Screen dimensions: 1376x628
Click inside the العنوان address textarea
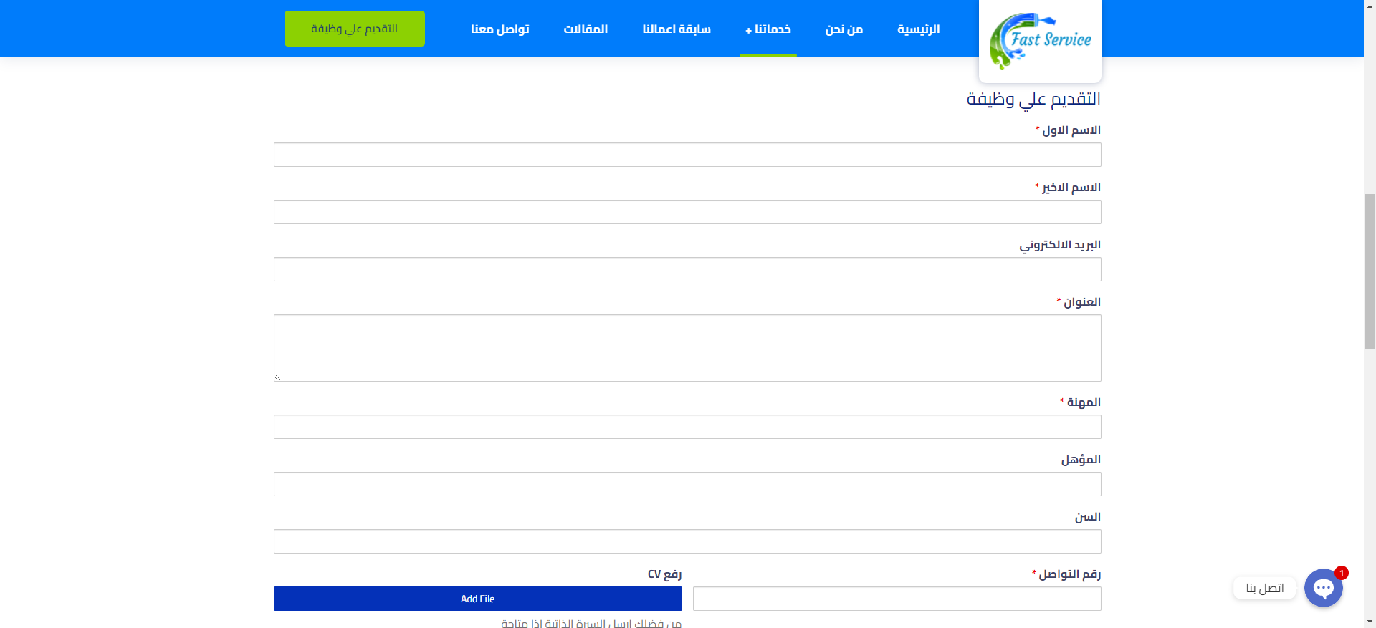coord(687,348)
